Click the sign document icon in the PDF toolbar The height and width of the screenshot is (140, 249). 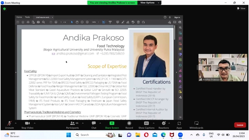(128, 22)
